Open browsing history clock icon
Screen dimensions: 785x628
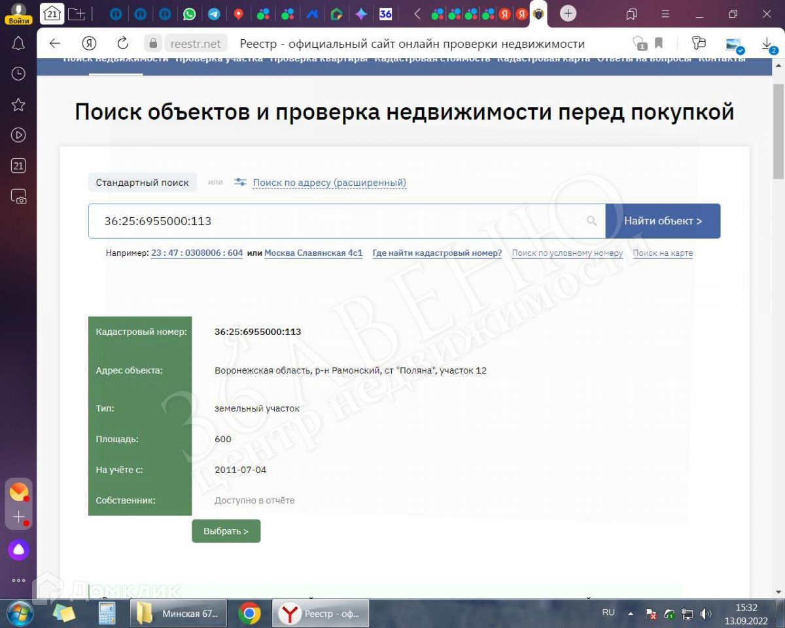18,74
